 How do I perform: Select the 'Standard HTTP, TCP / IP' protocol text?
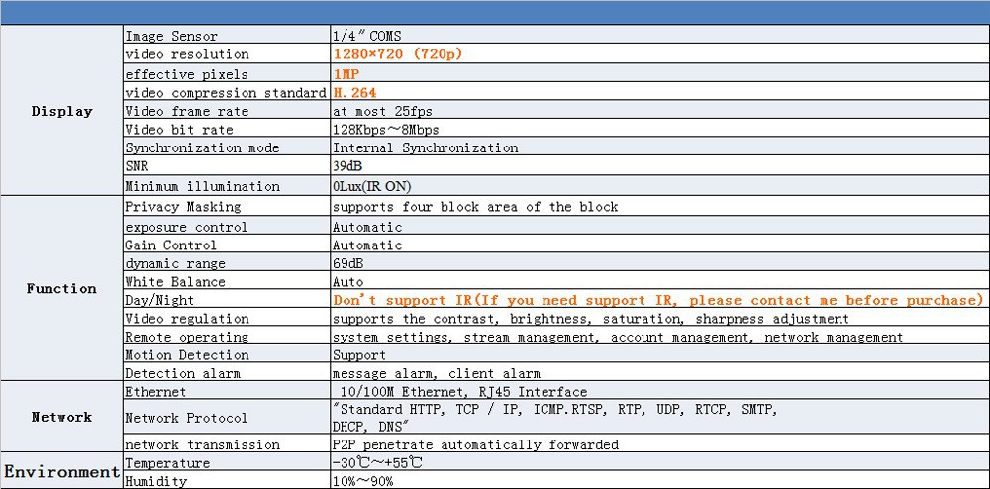555,417
